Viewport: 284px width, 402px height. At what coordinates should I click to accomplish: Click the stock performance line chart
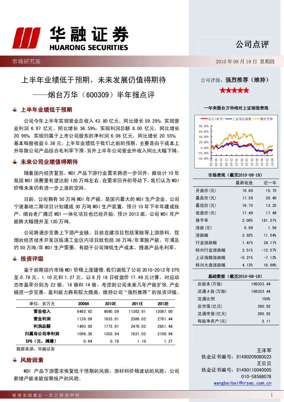click(x=236, y=142)
